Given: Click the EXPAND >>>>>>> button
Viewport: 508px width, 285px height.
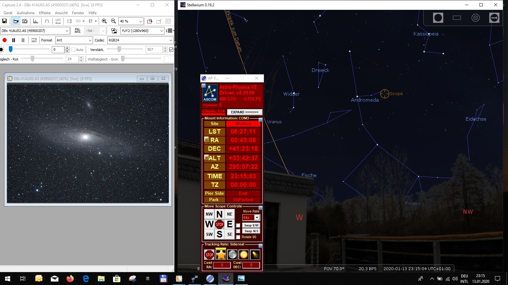Looking at the screenshot, I should (245, 112).
